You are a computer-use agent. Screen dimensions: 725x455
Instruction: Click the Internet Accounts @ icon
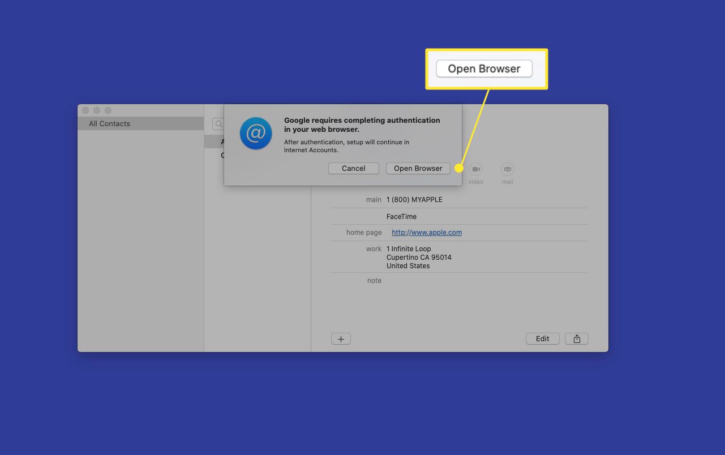point(256,134)
